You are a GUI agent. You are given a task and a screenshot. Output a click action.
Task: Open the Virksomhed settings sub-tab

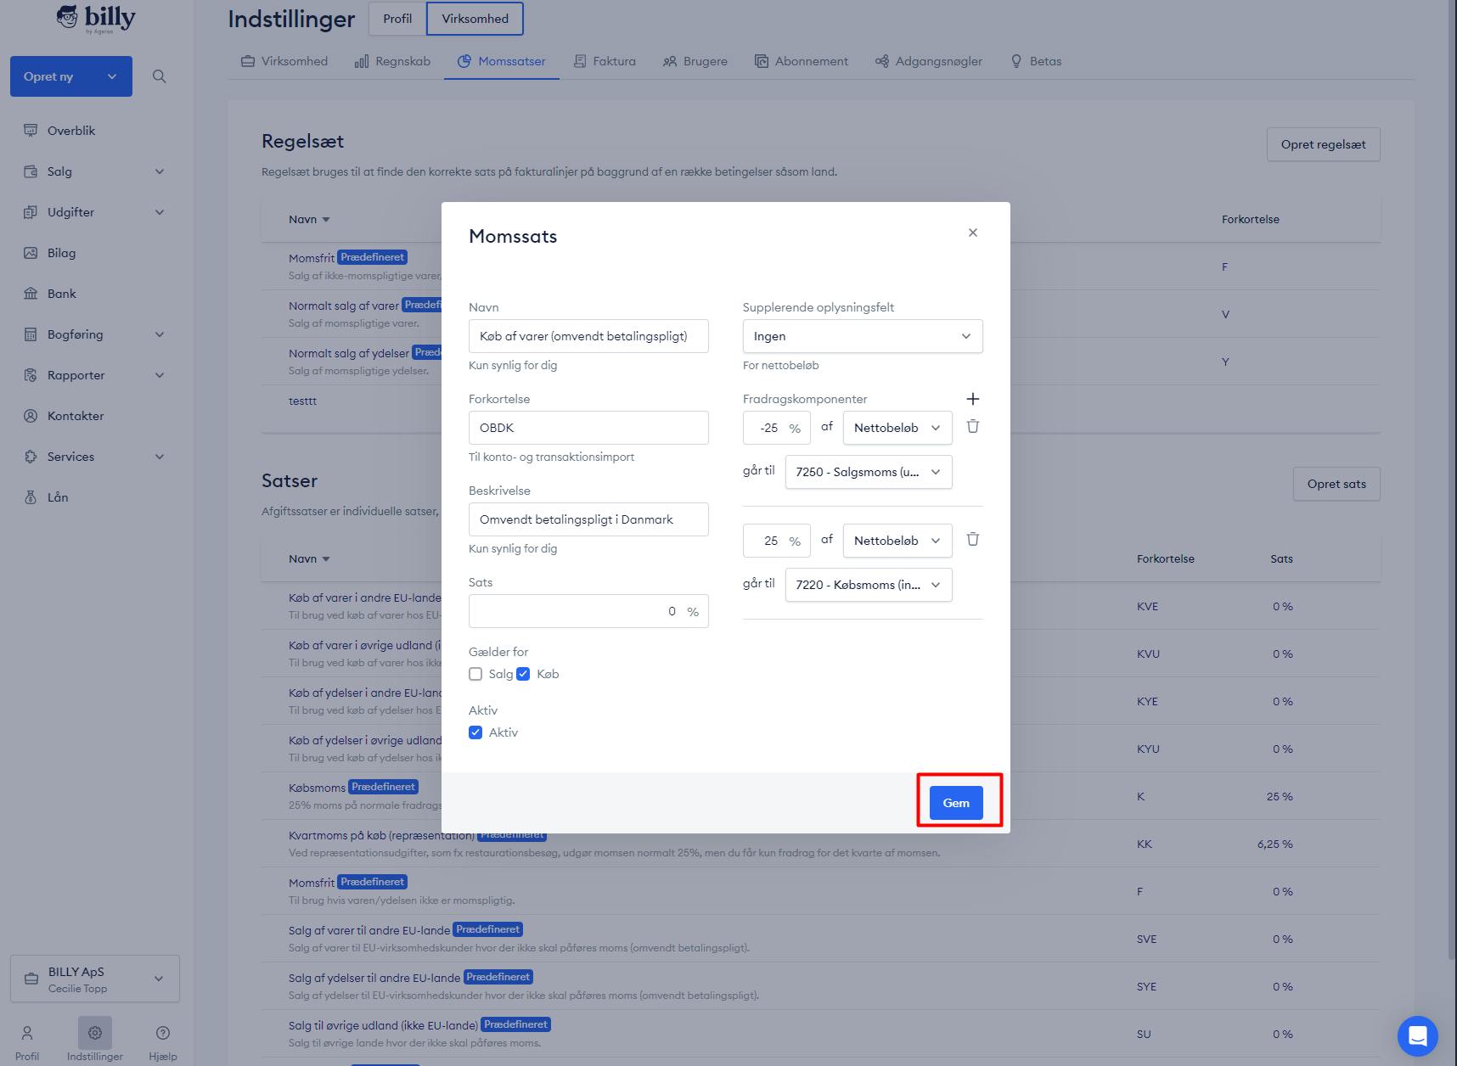pos(284,61)
